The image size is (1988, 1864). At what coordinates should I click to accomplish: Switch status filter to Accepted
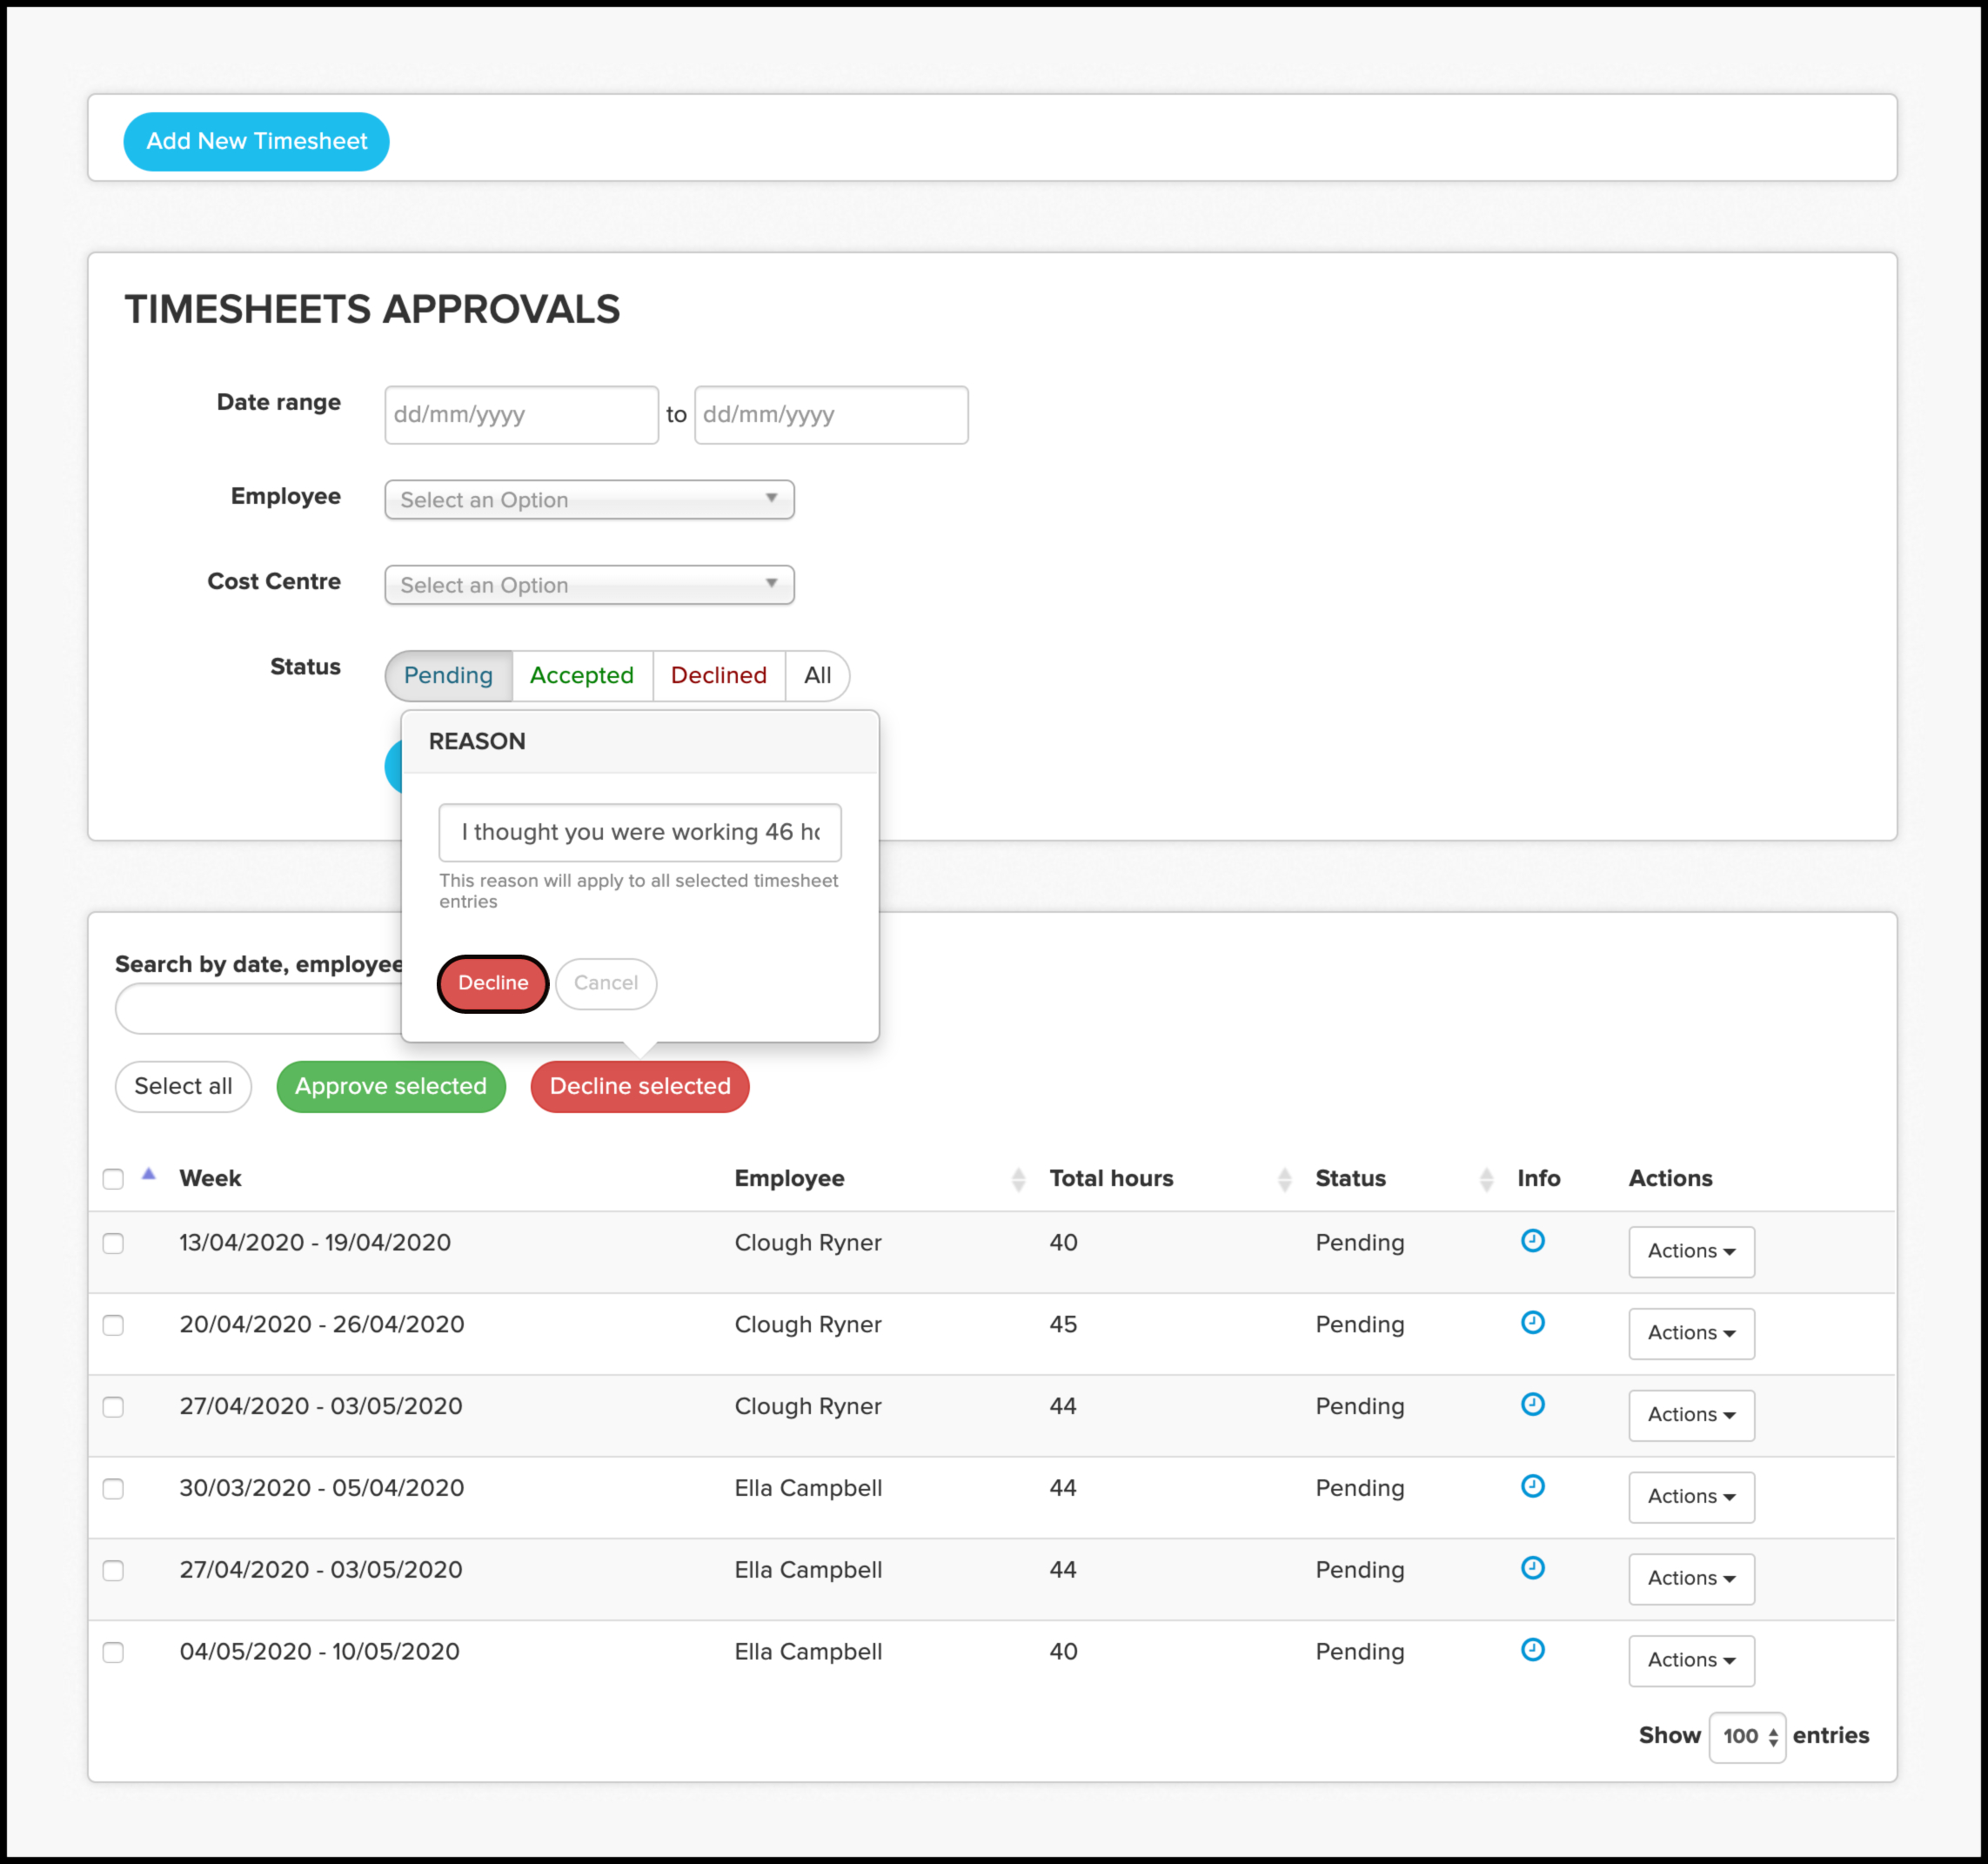point(581,676)
